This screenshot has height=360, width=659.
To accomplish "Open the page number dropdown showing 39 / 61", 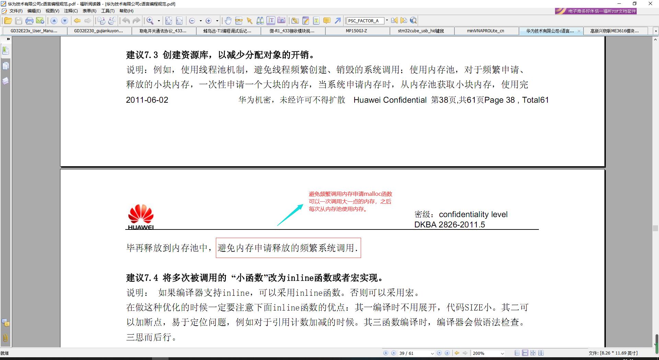I will 432,353.
